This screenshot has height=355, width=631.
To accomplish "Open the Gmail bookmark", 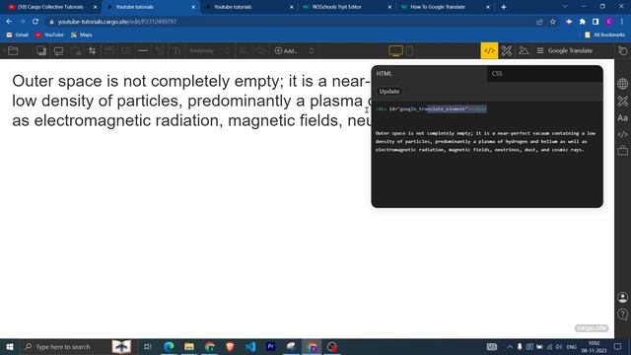I will (x=18, y=35).
